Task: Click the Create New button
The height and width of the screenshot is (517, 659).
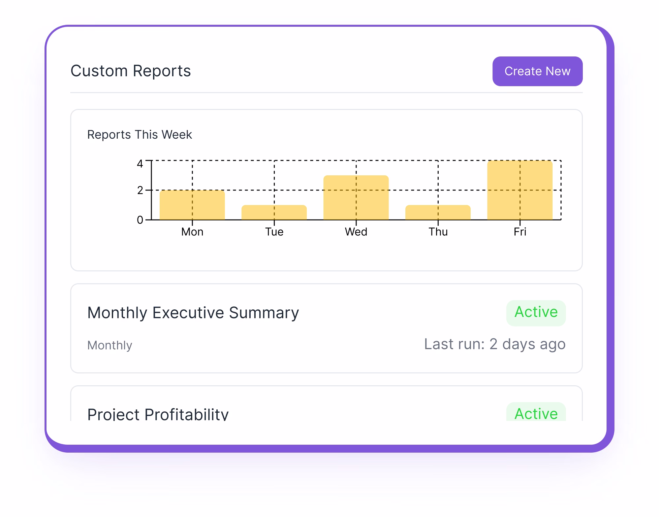Action: (x=537, y=71)
